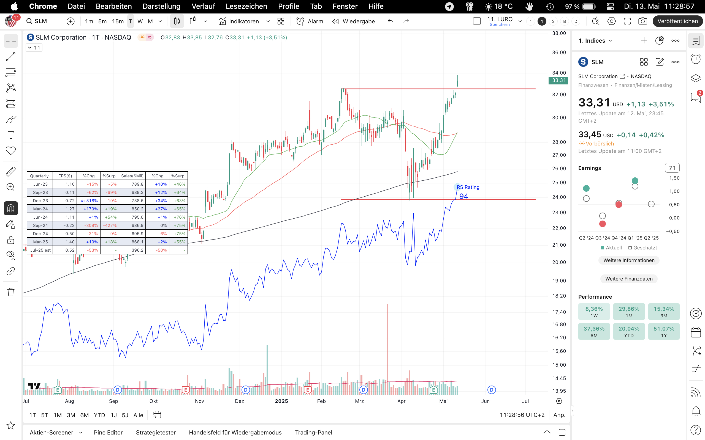Switch to the Pine Editor tab
Screen dimensions: 705x440
(108, 432)
